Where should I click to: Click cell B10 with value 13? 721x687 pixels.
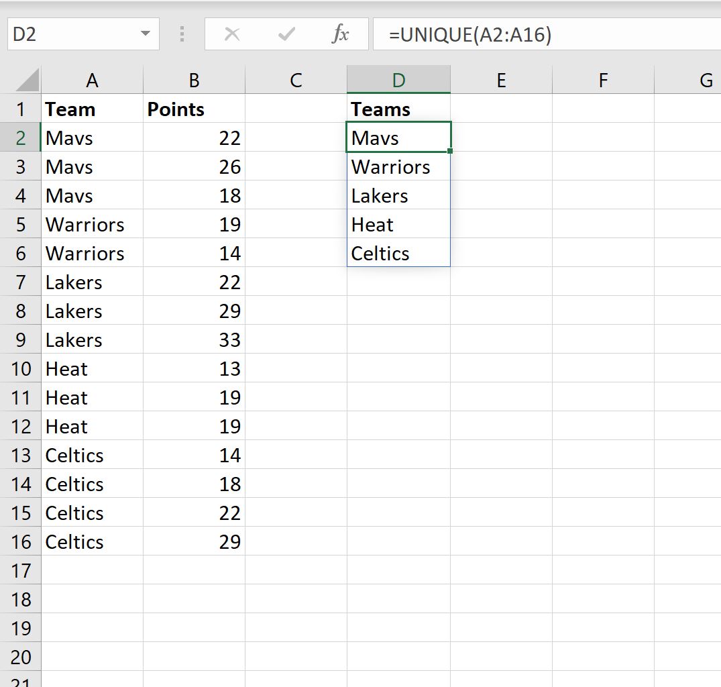194,369
